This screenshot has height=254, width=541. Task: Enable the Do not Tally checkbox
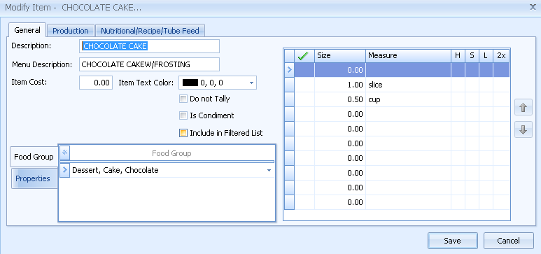tap(183, 99)
